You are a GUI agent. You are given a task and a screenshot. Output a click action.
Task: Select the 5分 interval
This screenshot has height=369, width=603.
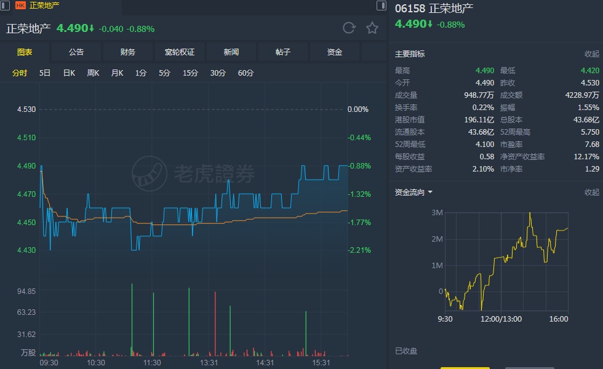pos(164,73)
